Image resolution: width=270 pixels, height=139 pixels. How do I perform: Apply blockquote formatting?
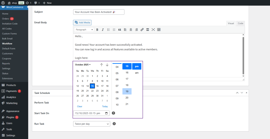point(120,30)
